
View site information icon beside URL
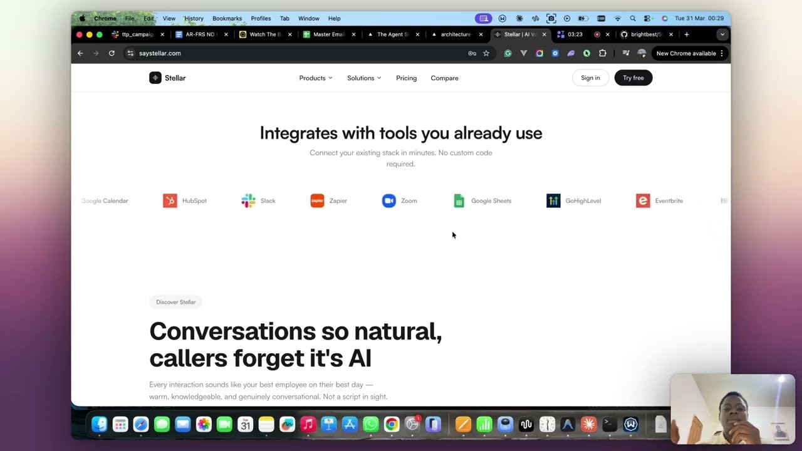[130, 53]
